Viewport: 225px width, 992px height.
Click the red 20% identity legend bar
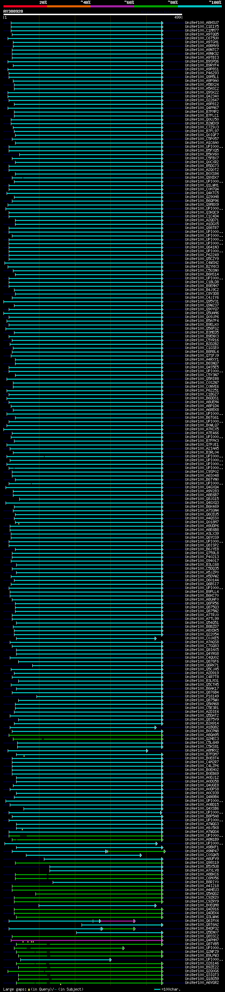[25, 6]
